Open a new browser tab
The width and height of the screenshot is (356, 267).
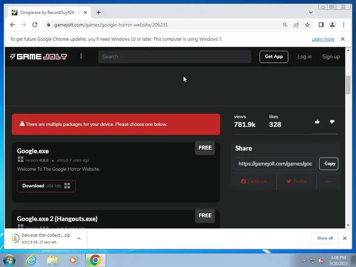click(98, 13)
